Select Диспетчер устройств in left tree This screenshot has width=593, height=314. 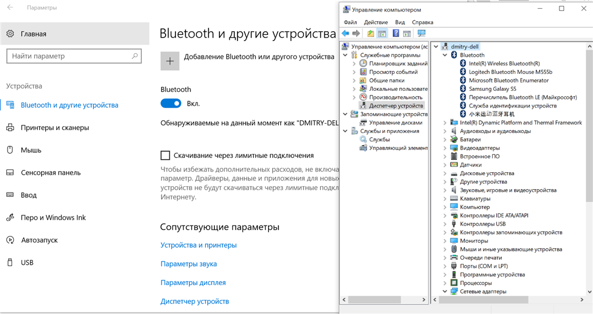pos(396,106)
